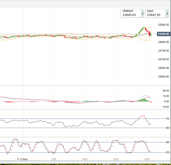Click the MACD 0.00 scale label
Viewport: 171px width, 165px height.
point(166,102)
